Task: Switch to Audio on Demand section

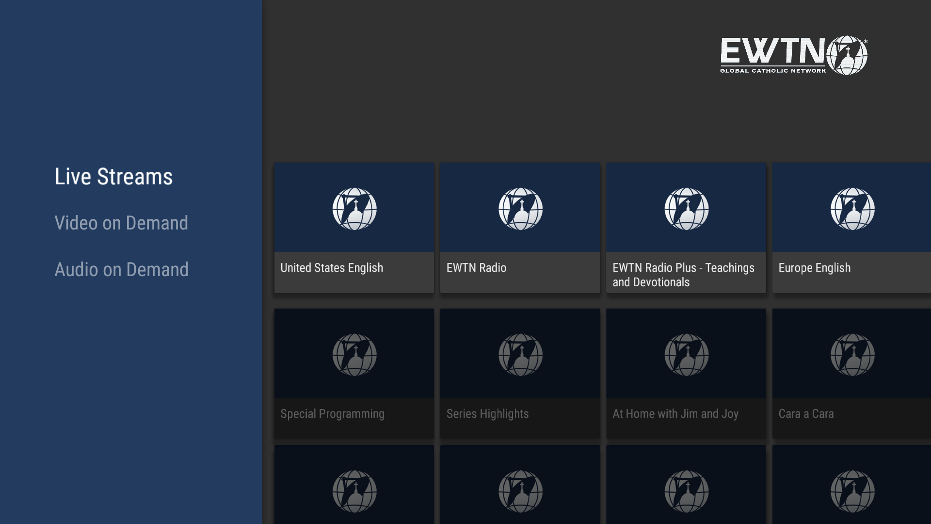Action: click(x=121, y=270)
